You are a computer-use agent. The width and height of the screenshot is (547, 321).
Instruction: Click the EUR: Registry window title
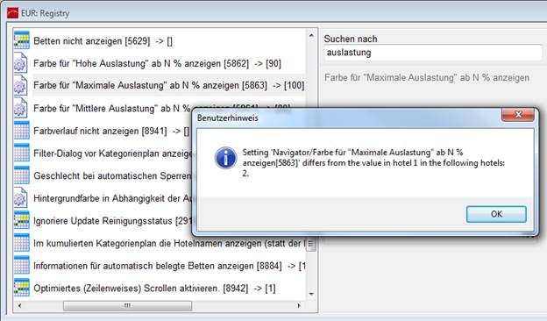click(x=46, y=13)
